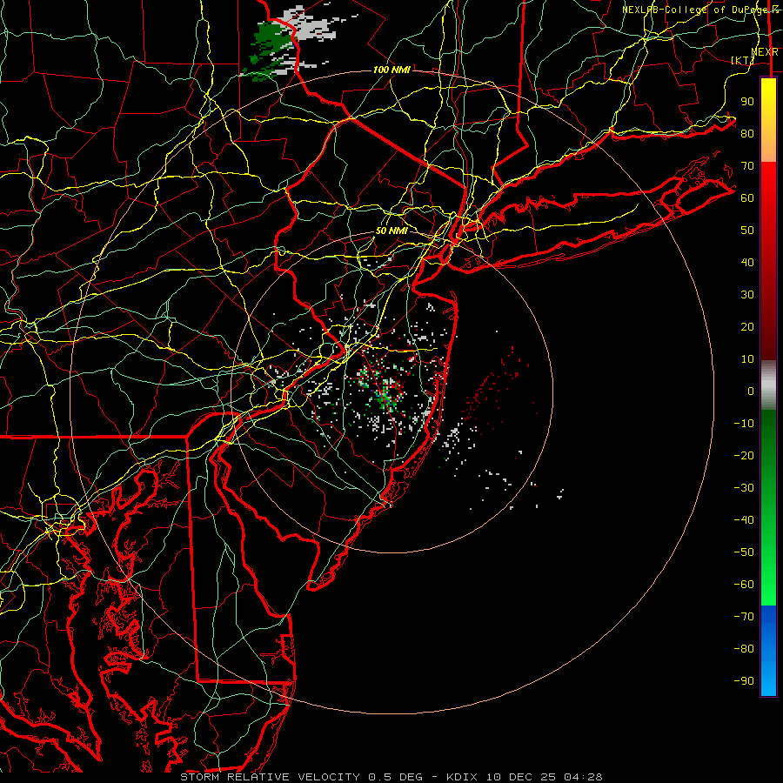Click the positive 20 value on the scale

click(x=747, y=326)
